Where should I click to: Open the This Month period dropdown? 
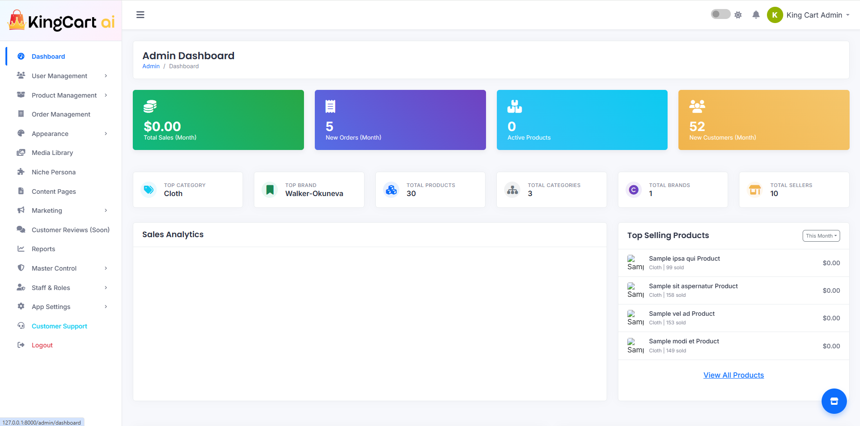tap(821, 236)
